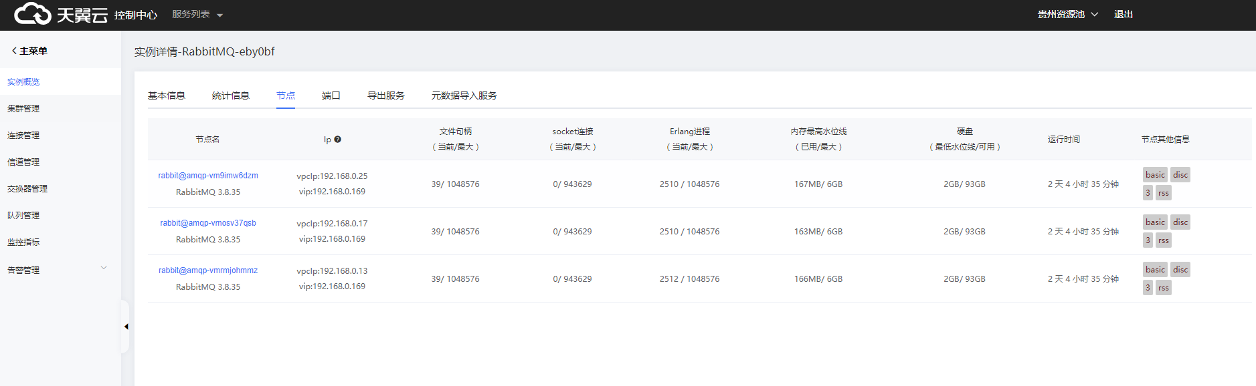The height and width of the screenshot is (386, 1256).
Task: Select 队列管理 in the sidebar
Action: (x=23, y=215)
